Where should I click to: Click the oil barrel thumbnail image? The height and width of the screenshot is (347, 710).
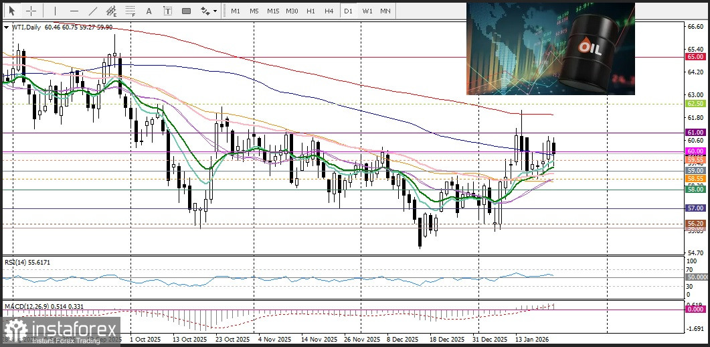pyautogui.click(x=550, y=48)
